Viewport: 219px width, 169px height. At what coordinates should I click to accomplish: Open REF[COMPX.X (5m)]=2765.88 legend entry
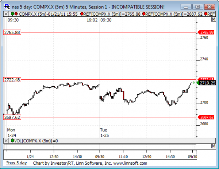coord(112,14)
